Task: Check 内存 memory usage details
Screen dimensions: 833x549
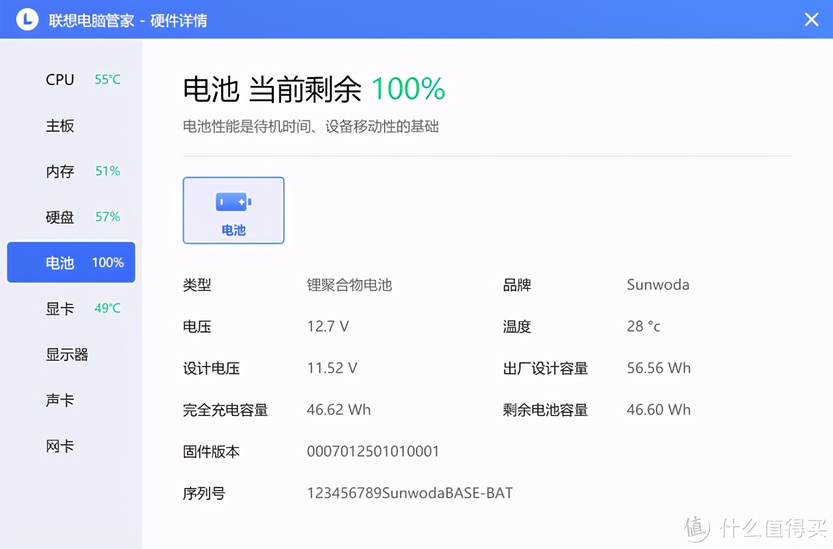Action: tap(59, 171)
